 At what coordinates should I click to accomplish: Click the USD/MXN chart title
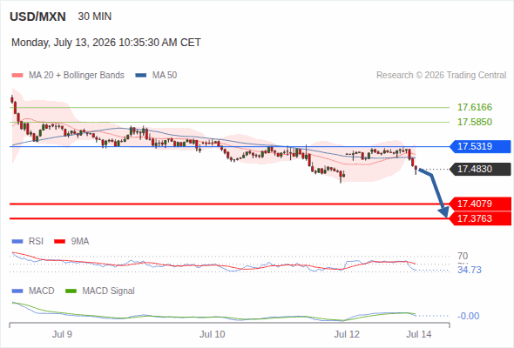(x=37, y=17)
